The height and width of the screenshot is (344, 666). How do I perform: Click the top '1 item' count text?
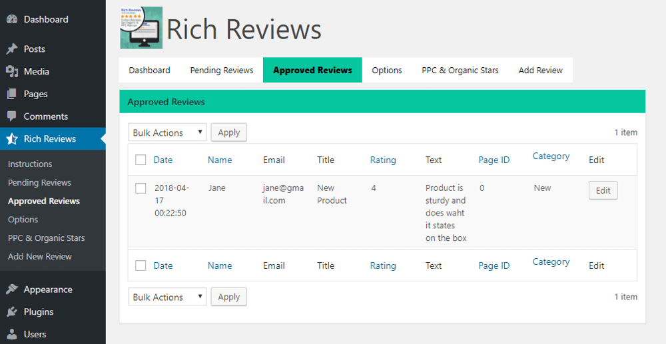coord(625,132)
